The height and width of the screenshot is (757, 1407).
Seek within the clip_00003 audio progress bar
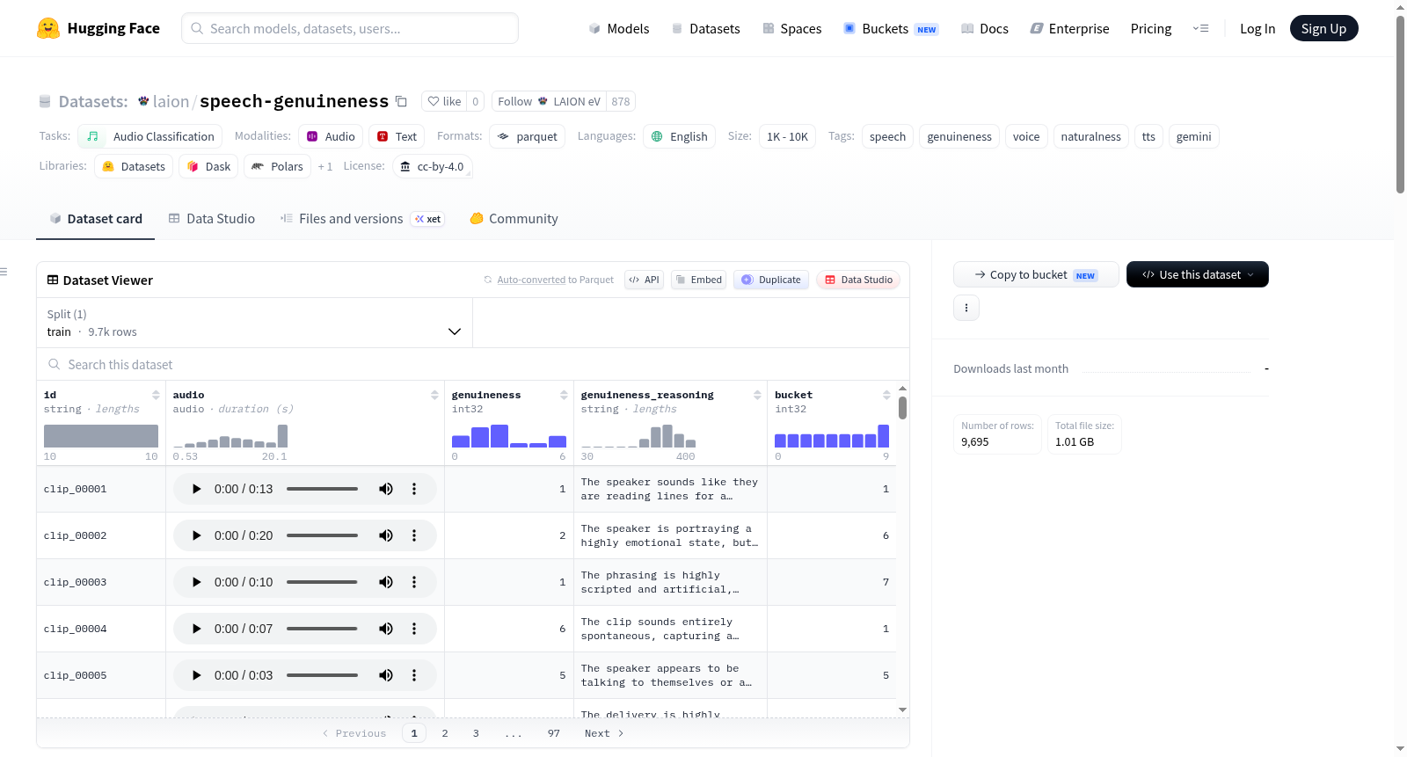(x=322, y=582)
